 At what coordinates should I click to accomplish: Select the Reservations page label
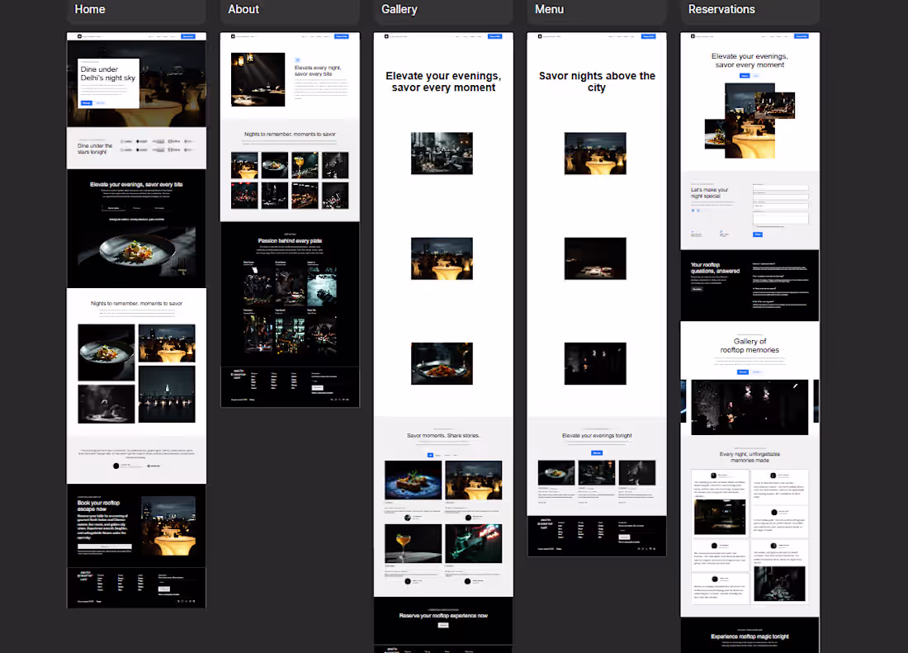(x=721, y=9)
